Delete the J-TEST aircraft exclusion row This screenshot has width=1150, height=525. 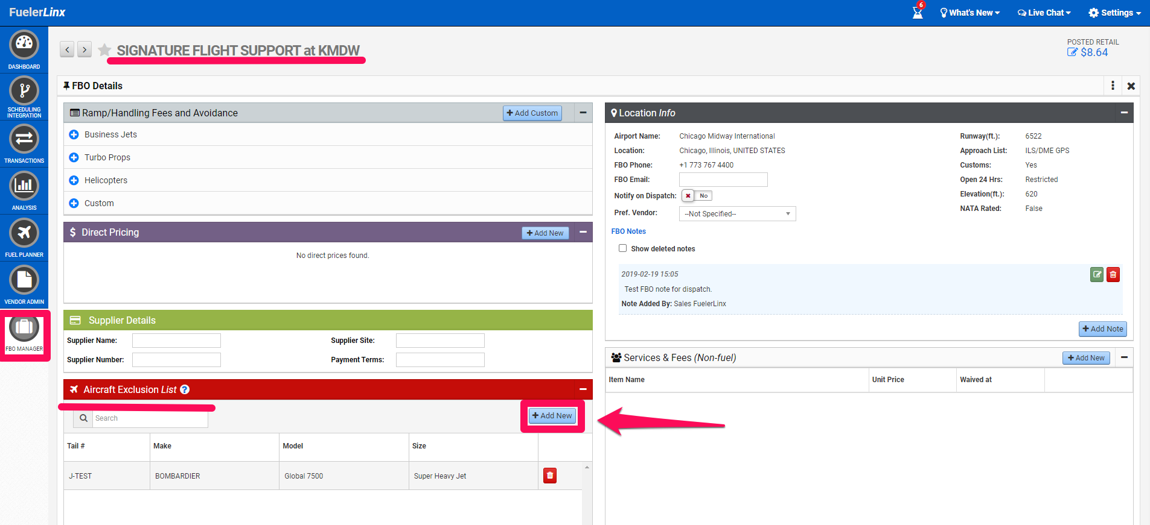[550, 476]
